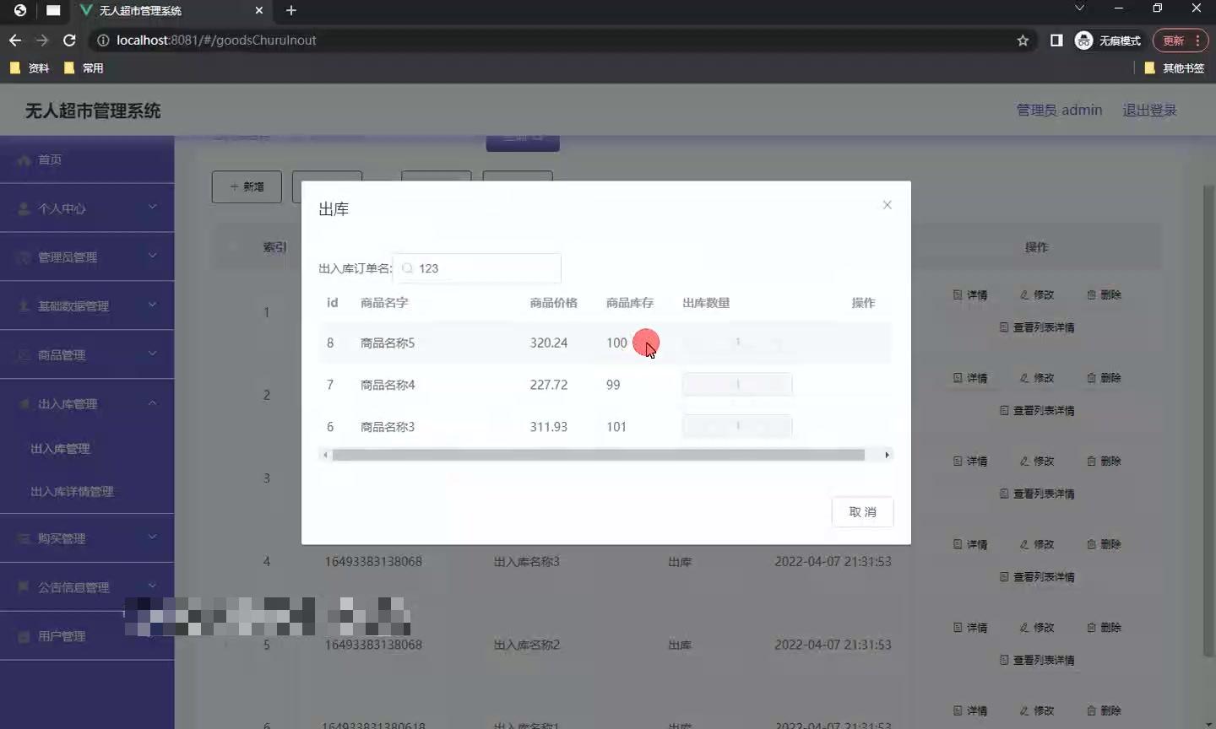1216x729 pixels.
Task: Focus the 出入库订单名 input field
Action: 476,268
